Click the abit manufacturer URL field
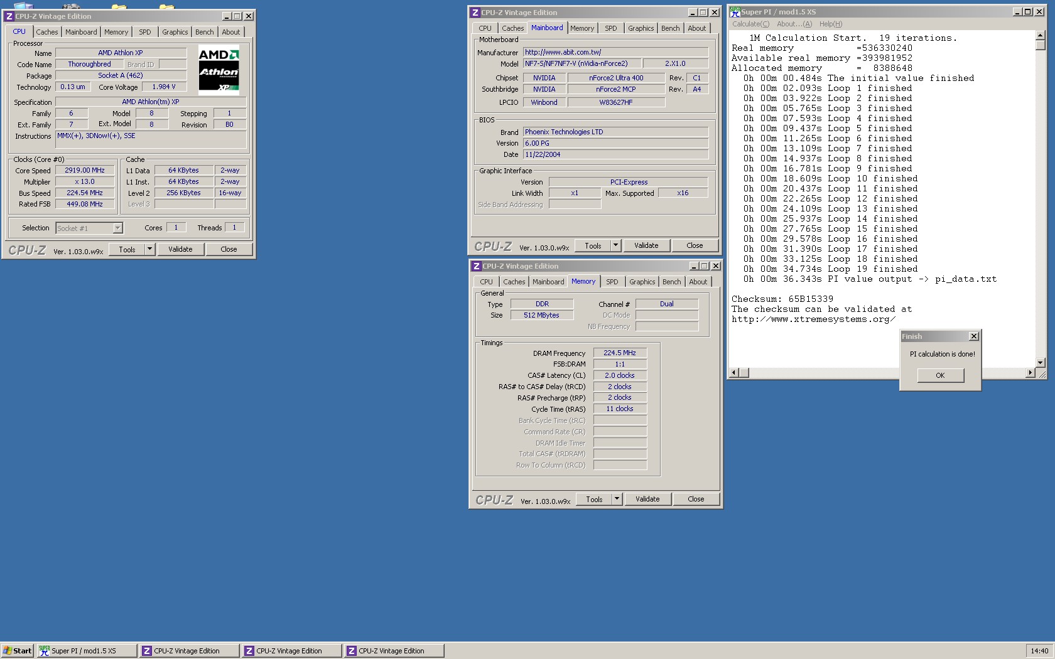Viewport: 1055px width, 659px height. point(616,52)
